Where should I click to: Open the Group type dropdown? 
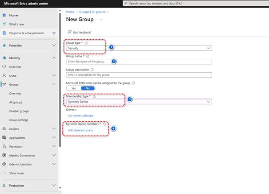point(139,48)
